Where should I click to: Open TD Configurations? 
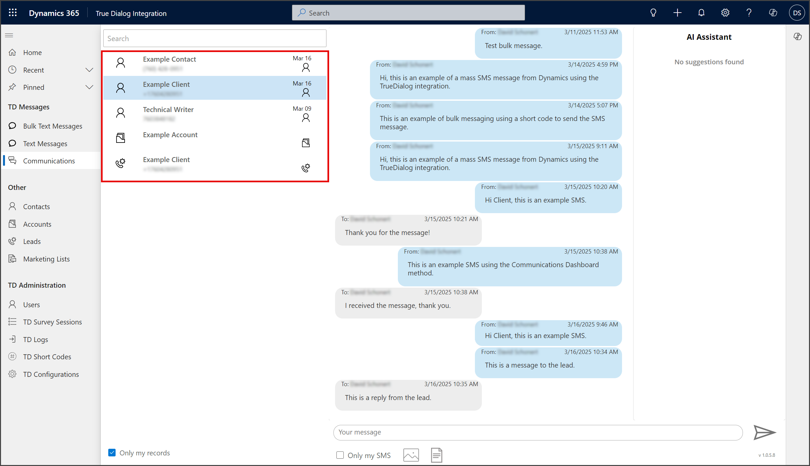(x=51, y=374)
